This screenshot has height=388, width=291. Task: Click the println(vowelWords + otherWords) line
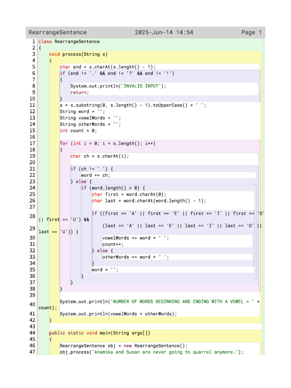pyautogui.click(x=118, y=314)
